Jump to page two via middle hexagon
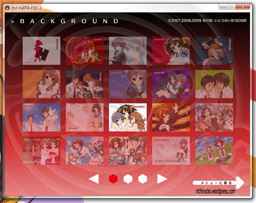The height and width of the screenshot is (203, 256). pyautogui.click(x=128, y=179)
